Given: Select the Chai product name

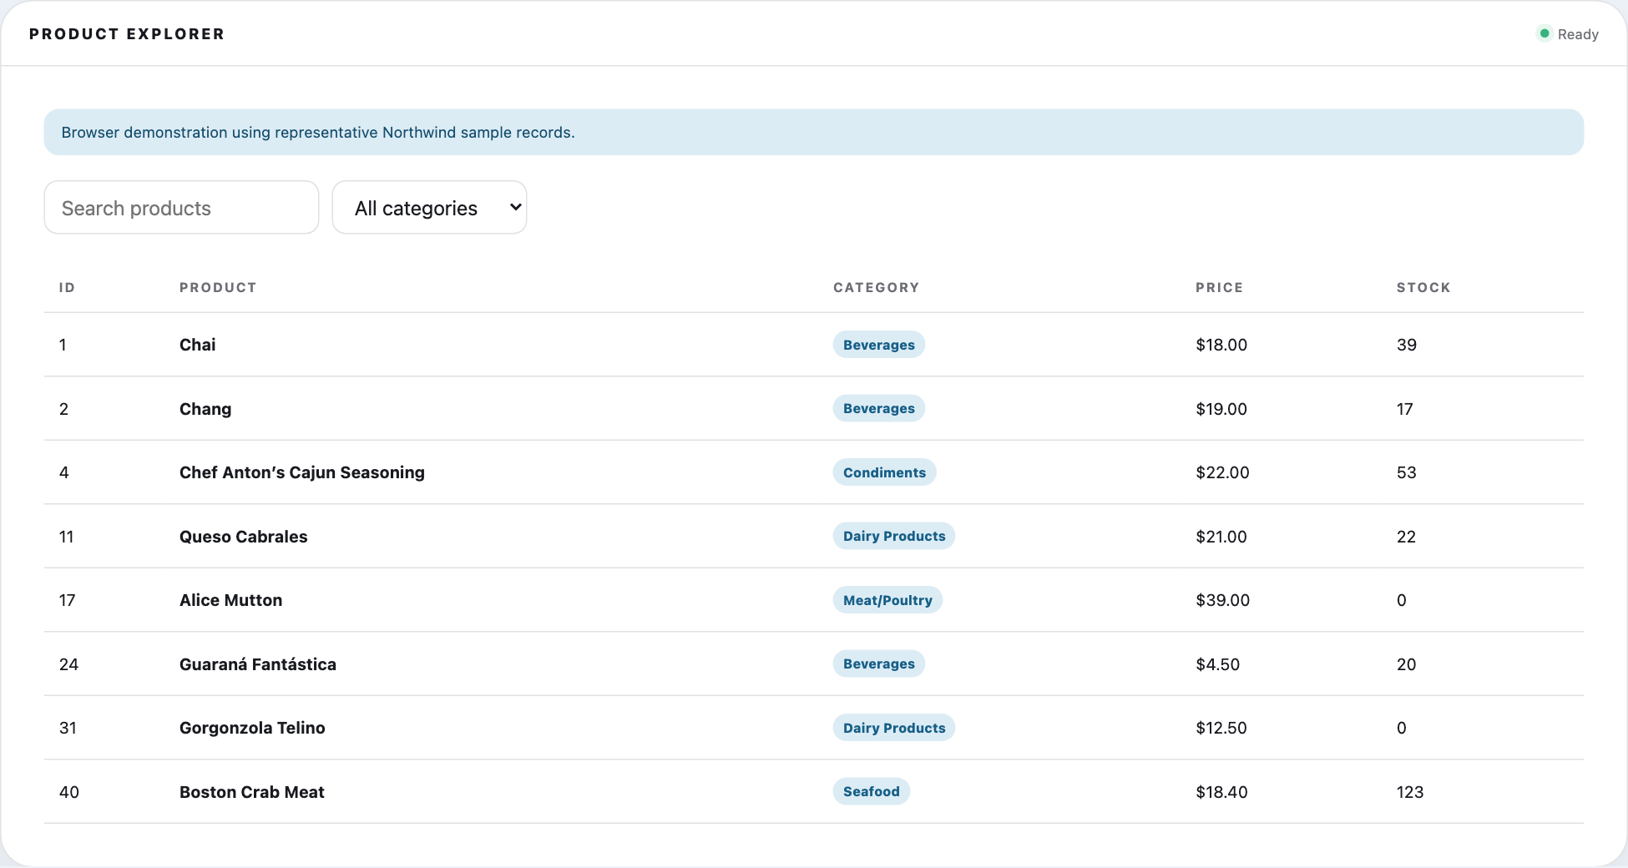Looking at the screenshot, I should [x=198, y=345].
